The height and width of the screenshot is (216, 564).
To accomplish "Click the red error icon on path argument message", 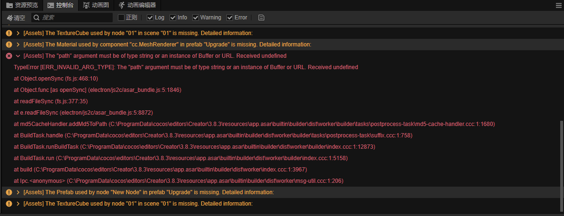I will [9, 56].
